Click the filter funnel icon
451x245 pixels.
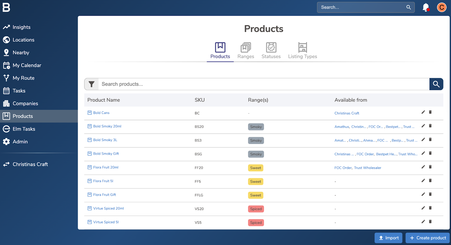(x=91, y=84)
